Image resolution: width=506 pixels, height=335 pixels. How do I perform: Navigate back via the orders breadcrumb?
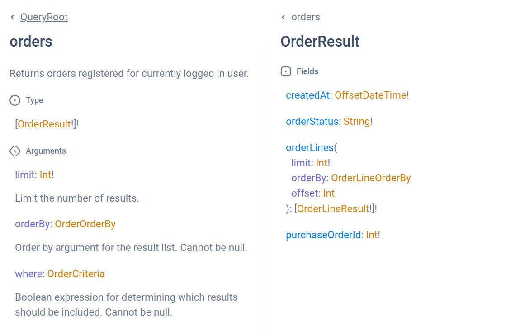[x=305, y=17]
